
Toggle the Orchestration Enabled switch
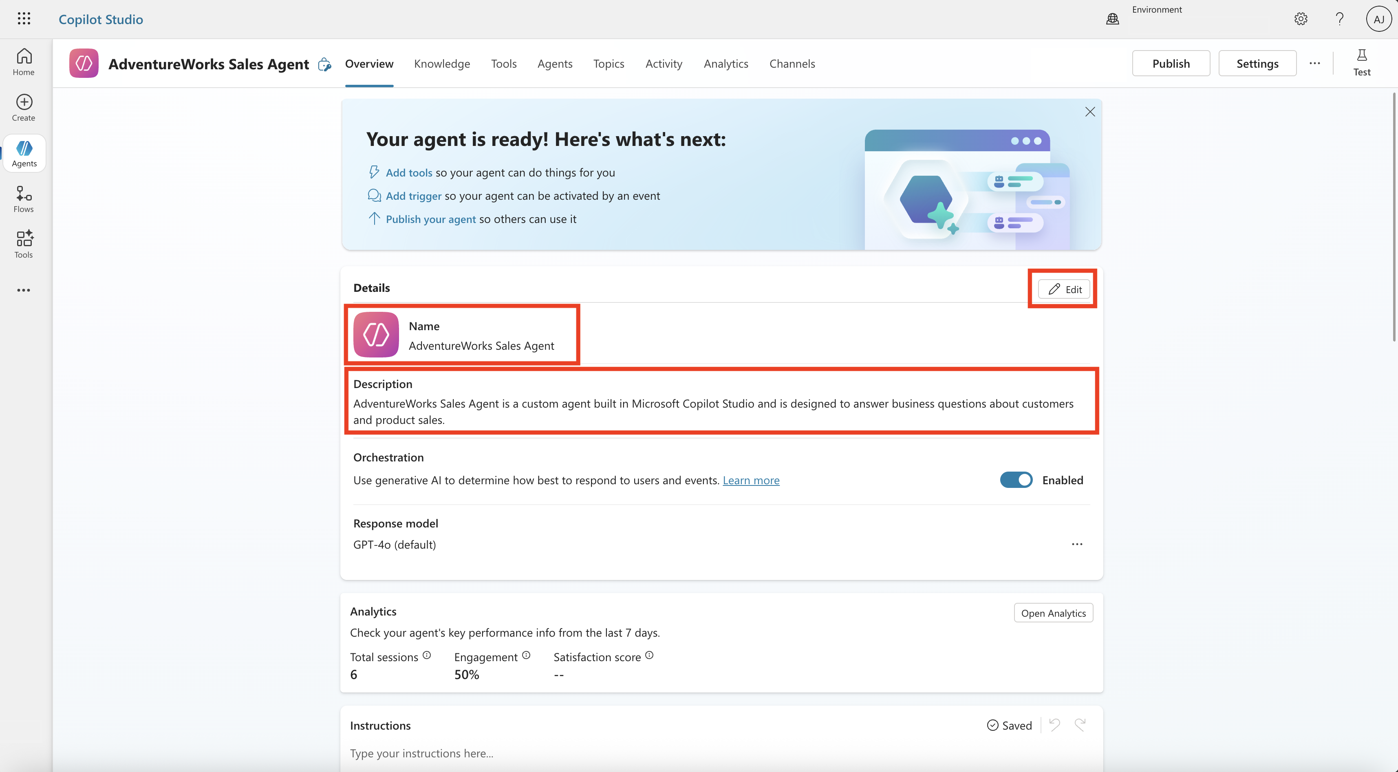1016,480
